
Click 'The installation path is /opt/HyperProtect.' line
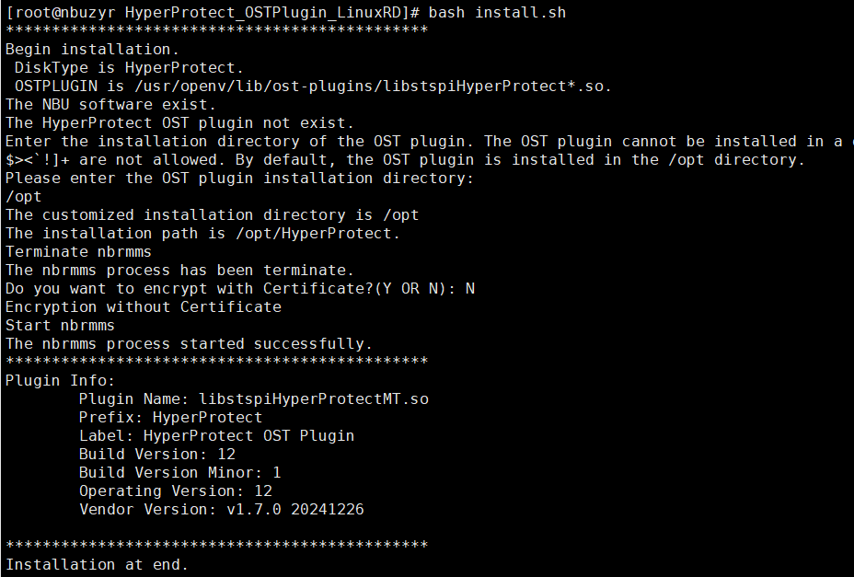[x=202, y=233]
